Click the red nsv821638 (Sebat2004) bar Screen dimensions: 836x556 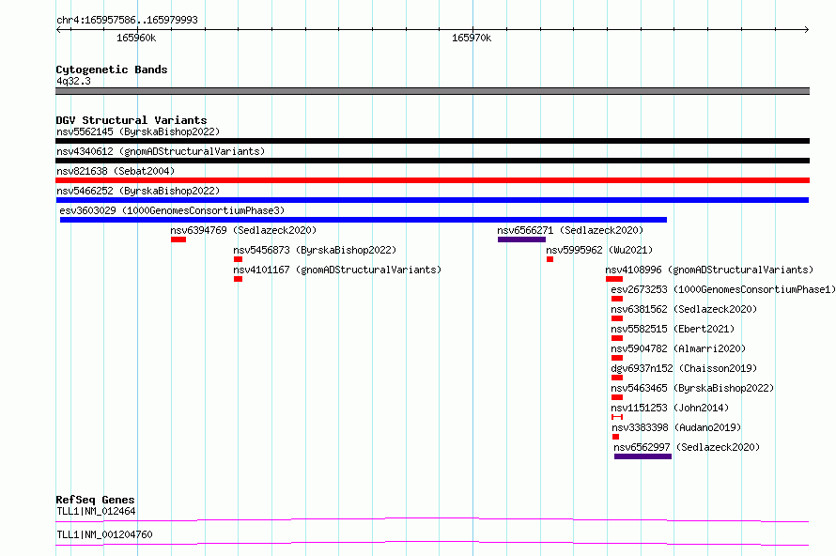pyautogui.click(x=432, y=180)
